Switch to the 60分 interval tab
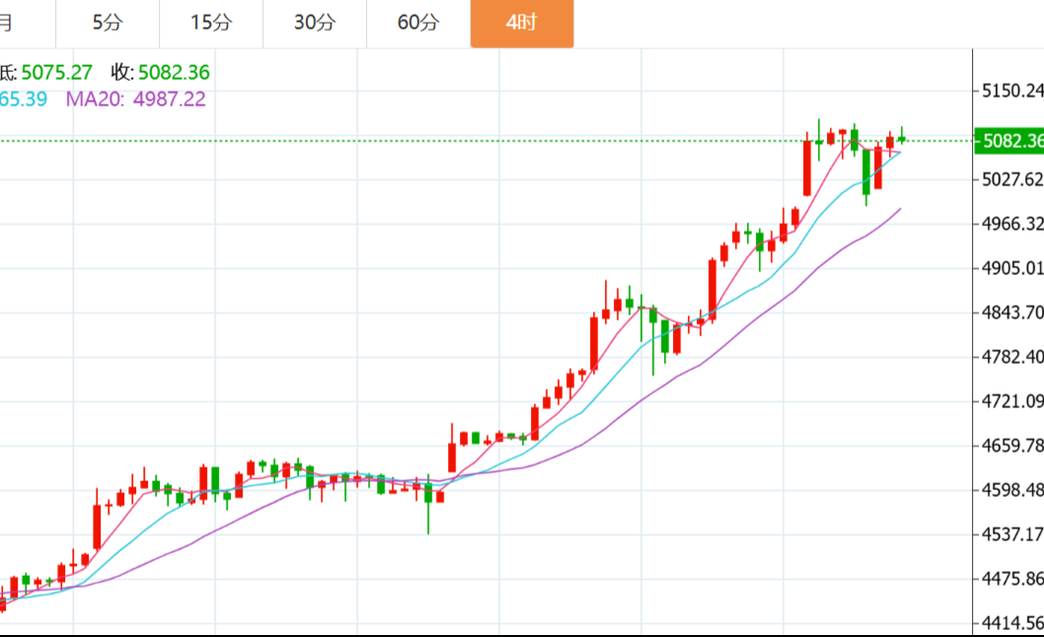This screenshot has width=1044, height=637. pos(418,23)
